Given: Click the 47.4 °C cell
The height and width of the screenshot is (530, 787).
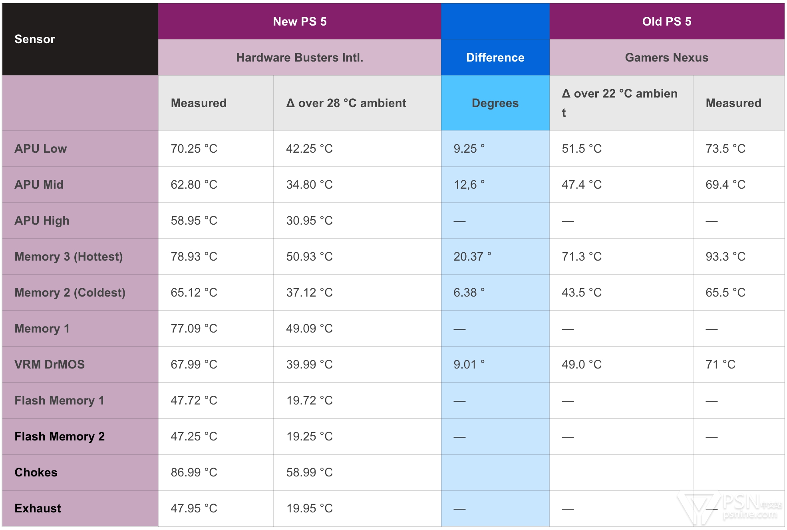Looking at the screenshot, I should pos(621,185).
